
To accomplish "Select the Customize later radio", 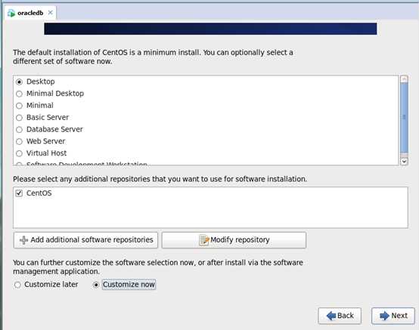I will pyautogui.click(x=17, y=285).
